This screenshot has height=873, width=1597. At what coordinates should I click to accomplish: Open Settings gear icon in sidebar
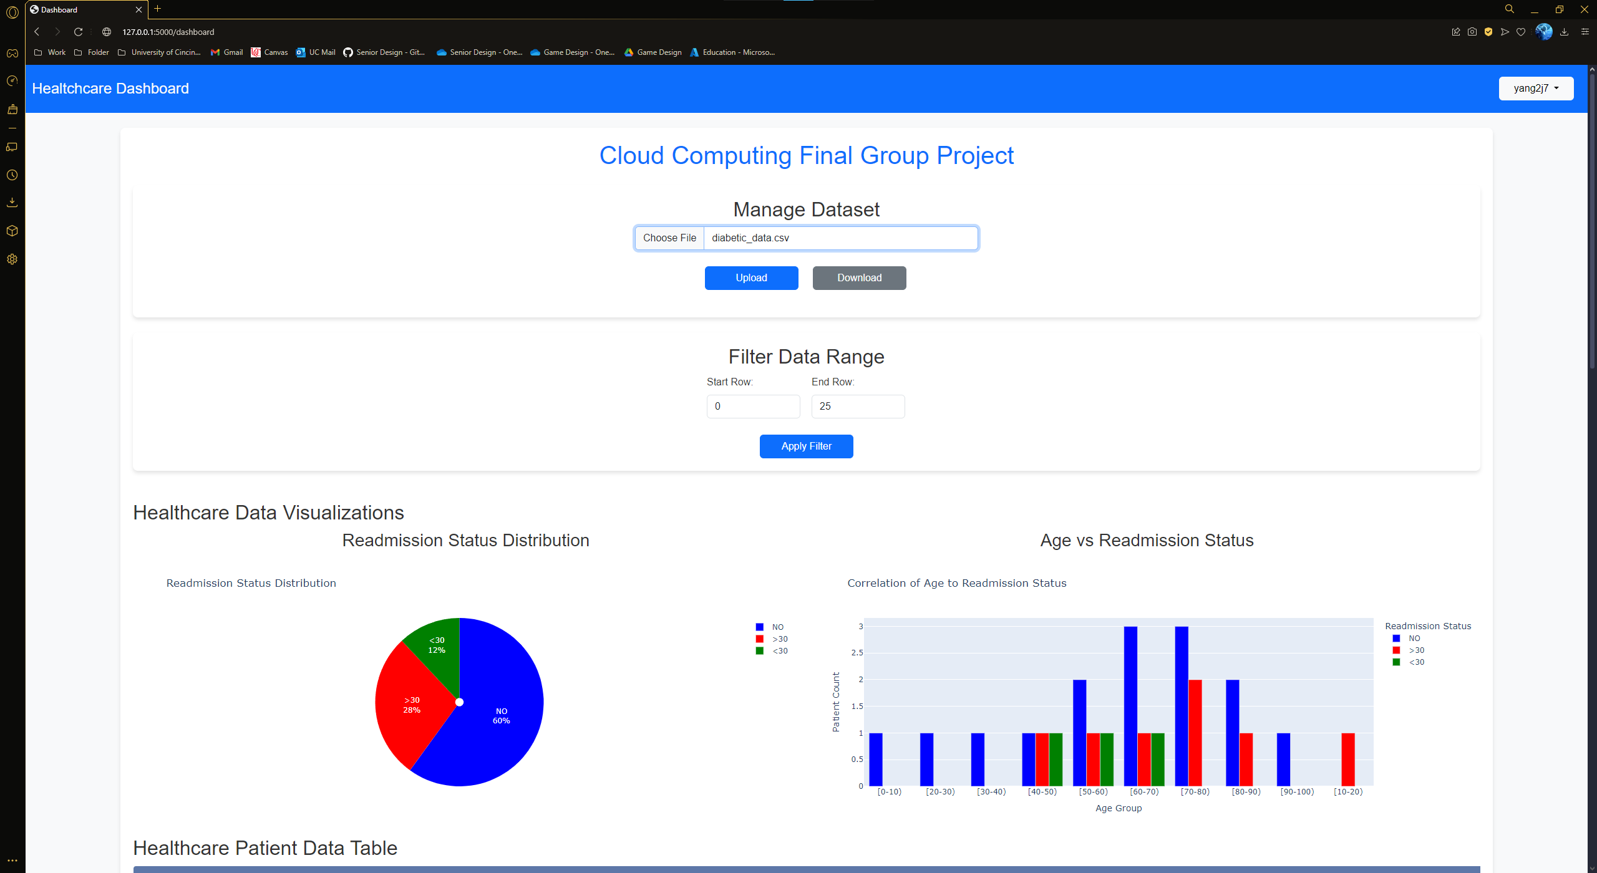pyautogui.click(x=12, y=259)
